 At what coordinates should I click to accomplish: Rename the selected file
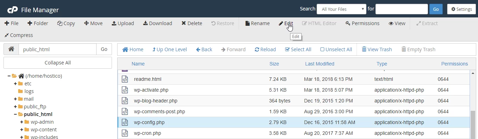(258, 23)
